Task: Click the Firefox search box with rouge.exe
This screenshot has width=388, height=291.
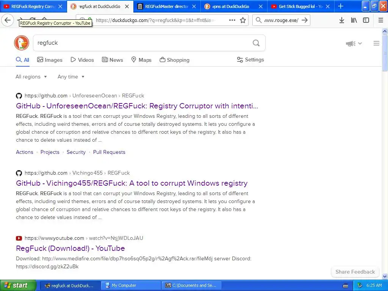Action: click(281, 20)
